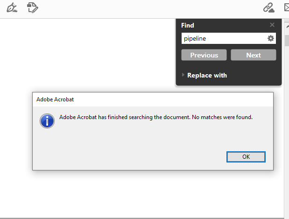Open the Find settings gear
This screenshot has height=219, width=289.
(271, 38)
